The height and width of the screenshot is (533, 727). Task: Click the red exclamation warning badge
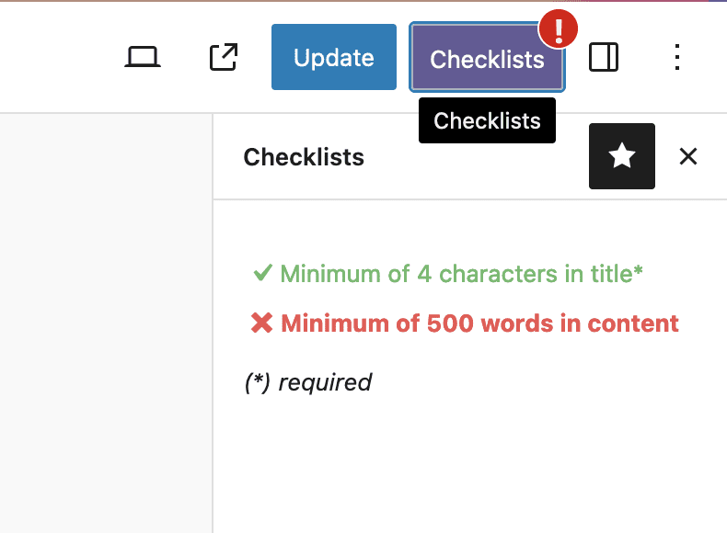tap(557, 28)
